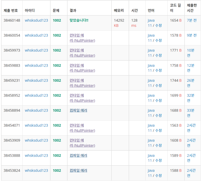This screenshot has height=181, width=201.
Task: View 컴파일 에러 details for submission 38458894
Action: [x=78, y=110]
